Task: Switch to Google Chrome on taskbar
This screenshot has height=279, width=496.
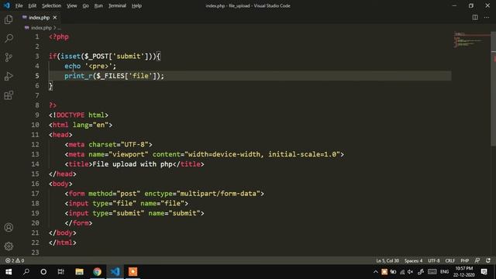Action: tap(97, 272)
